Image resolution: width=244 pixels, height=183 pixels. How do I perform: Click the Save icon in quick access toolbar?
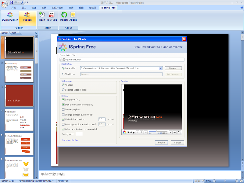11,2
